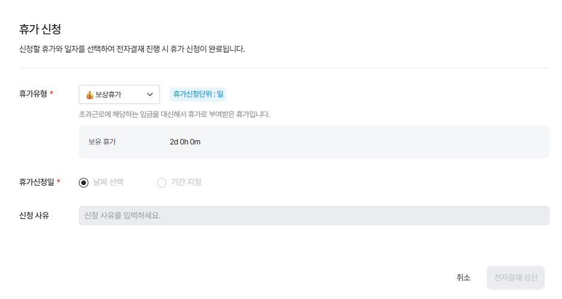
Task: Click the 초과근로 leave description text
Action: click(174, 114)
